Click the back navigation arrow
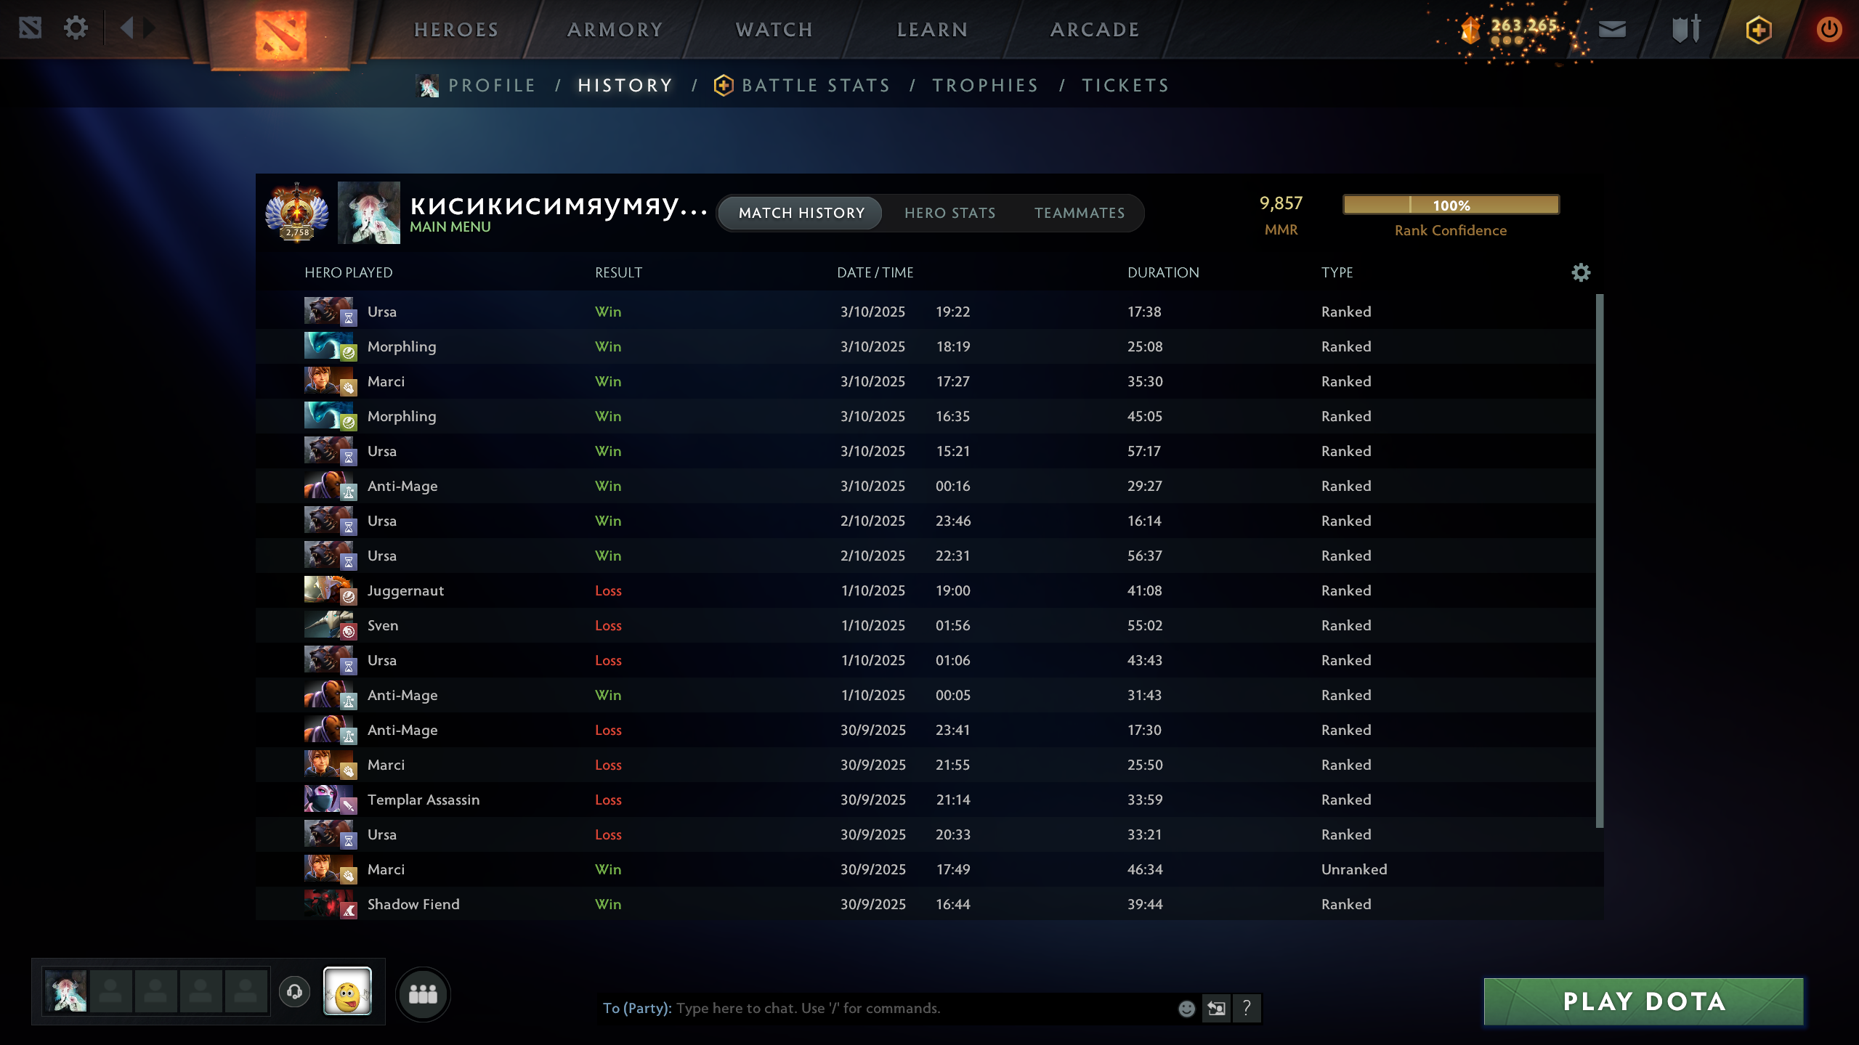1859x1045 pixels. click(127, 28)
